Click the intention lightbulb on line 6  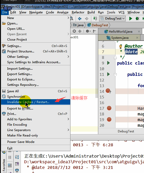coord(121,46)
